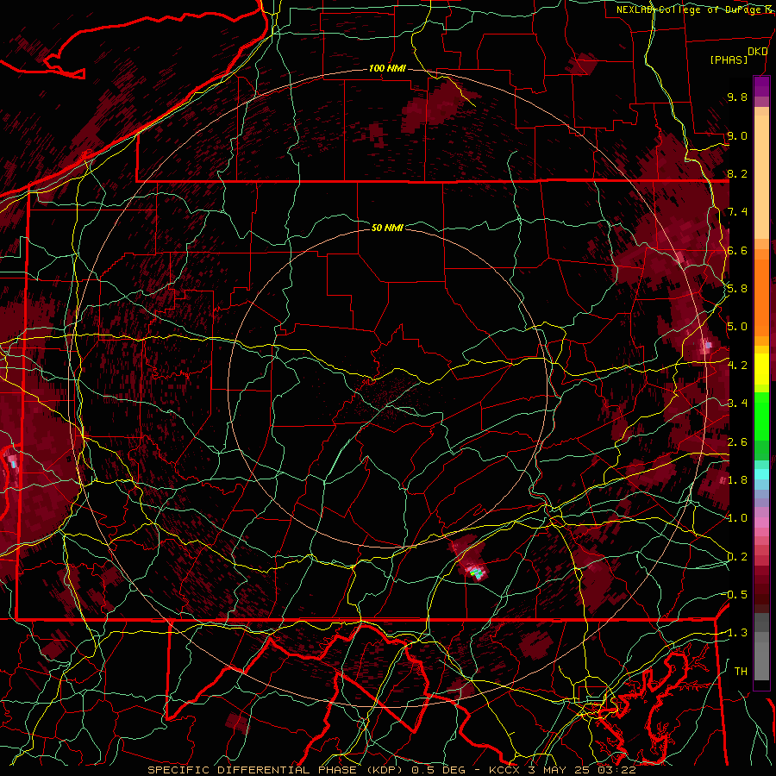776x776 pixels.
Task: Click the green-cyan high KDP storm core
Action: [477, 573]
